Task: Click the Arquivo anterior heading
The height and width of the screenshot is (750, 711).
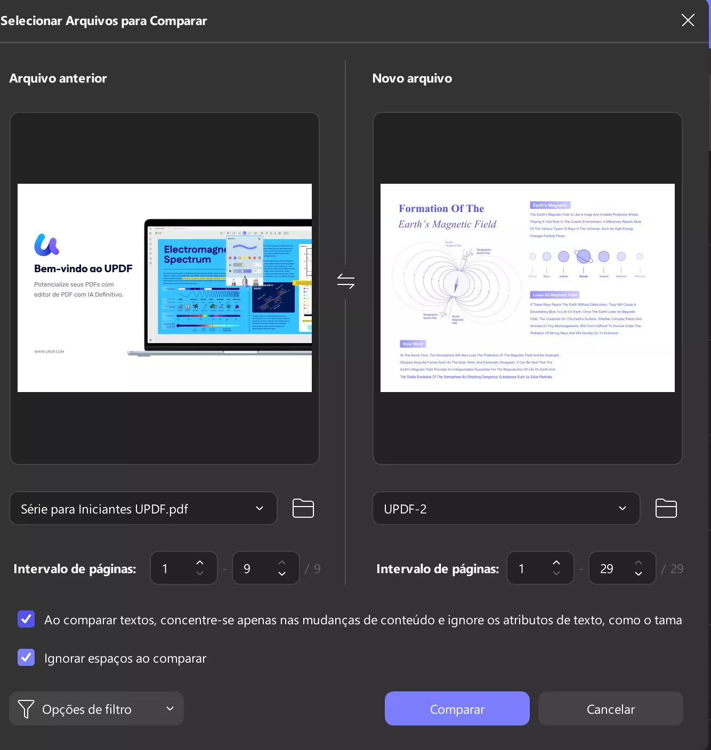Action: (x=58, y=78)
